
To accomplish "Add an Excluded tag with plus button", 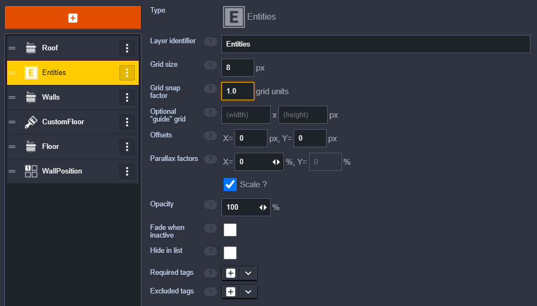I will 231,292.
